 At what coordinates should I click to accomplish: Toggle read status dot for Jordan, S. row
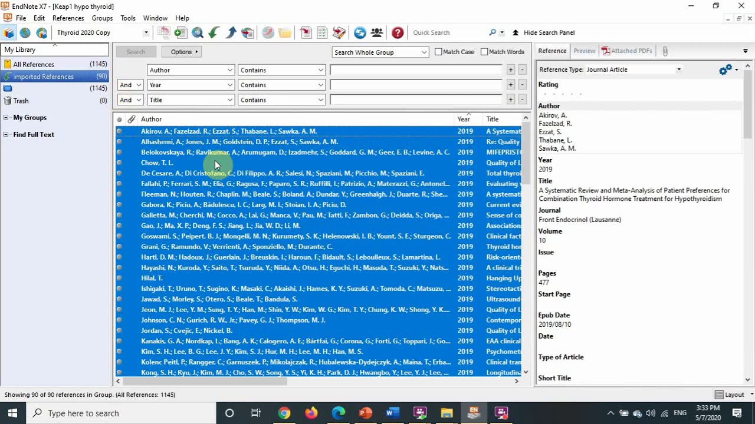119,330
